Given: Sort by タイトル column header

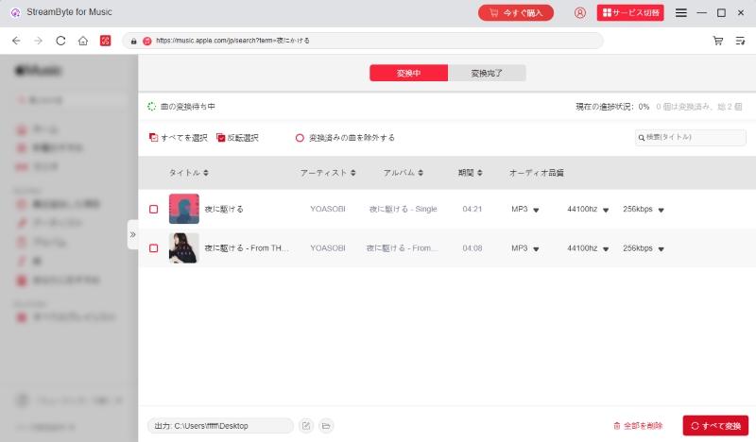Looking at the screenshot, I should [x=188, y=173].
